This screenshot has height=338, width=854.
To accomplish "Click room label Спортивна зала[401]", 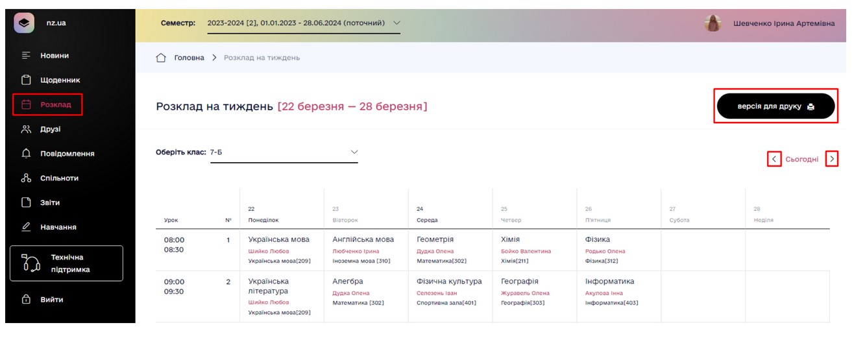I will click(x=446, y=303).
